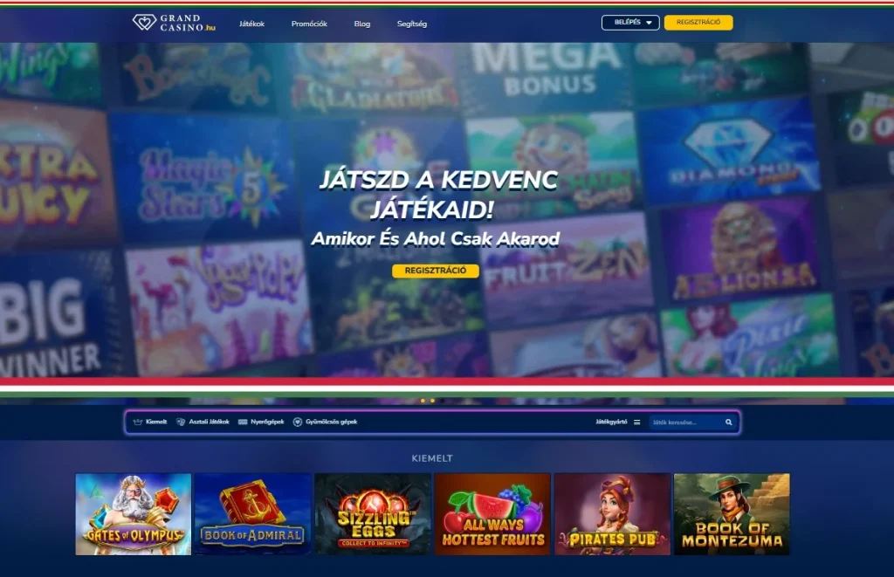Open the Sizzling Eggs game
The width and height of the screenshot is (894, 577).
click(373, 514)
